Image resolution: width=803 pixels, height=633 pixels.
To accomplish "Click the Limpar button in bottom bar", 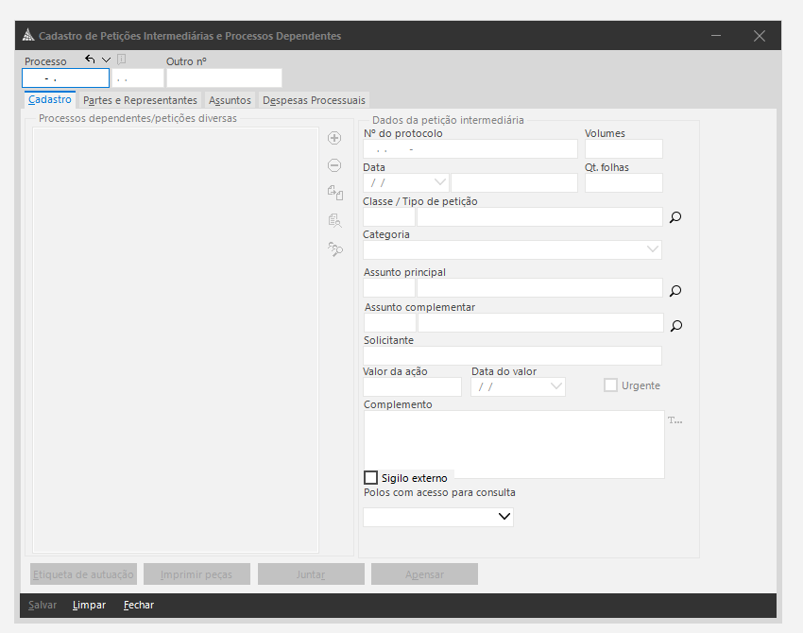I will coord(89,605).
